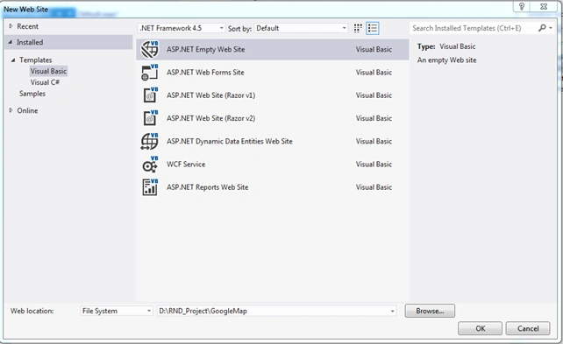This screenshot has height=344, width=563.
Task: Click the 'Type: Visual Basic' details text
Action: coord(446,46)
